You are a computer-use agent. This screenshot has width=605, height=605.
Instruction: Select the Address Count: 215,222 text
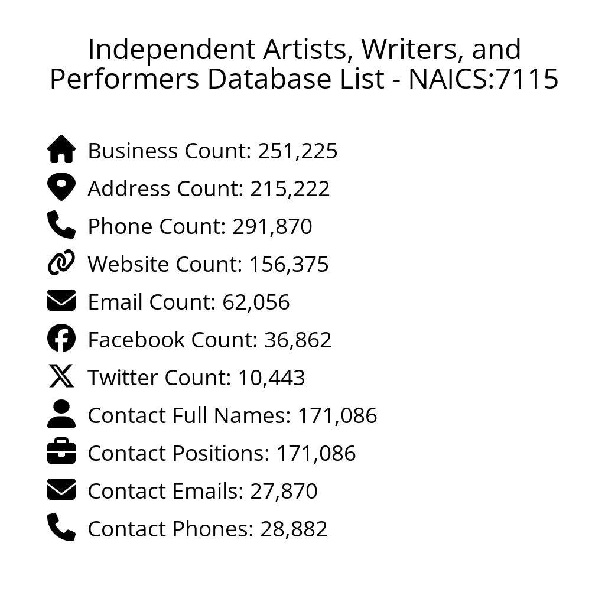coord(209,189)
